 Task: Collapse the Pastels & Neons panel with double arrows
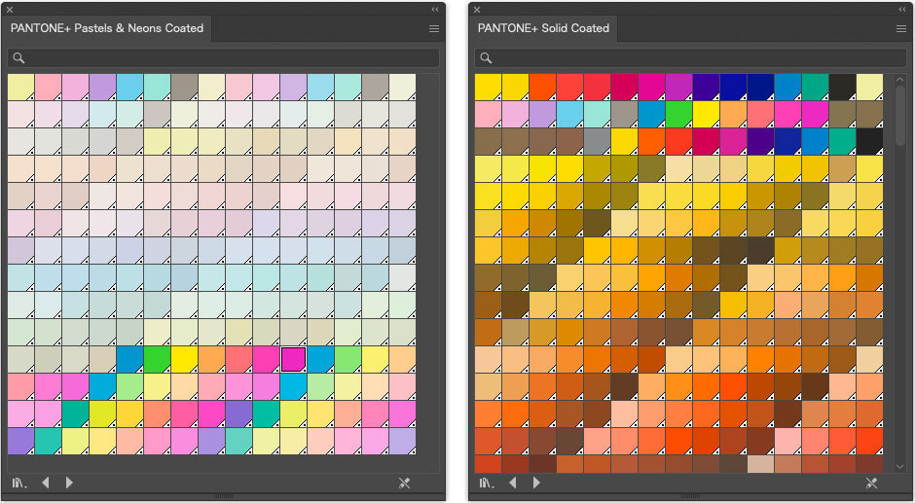click(435, 9)
